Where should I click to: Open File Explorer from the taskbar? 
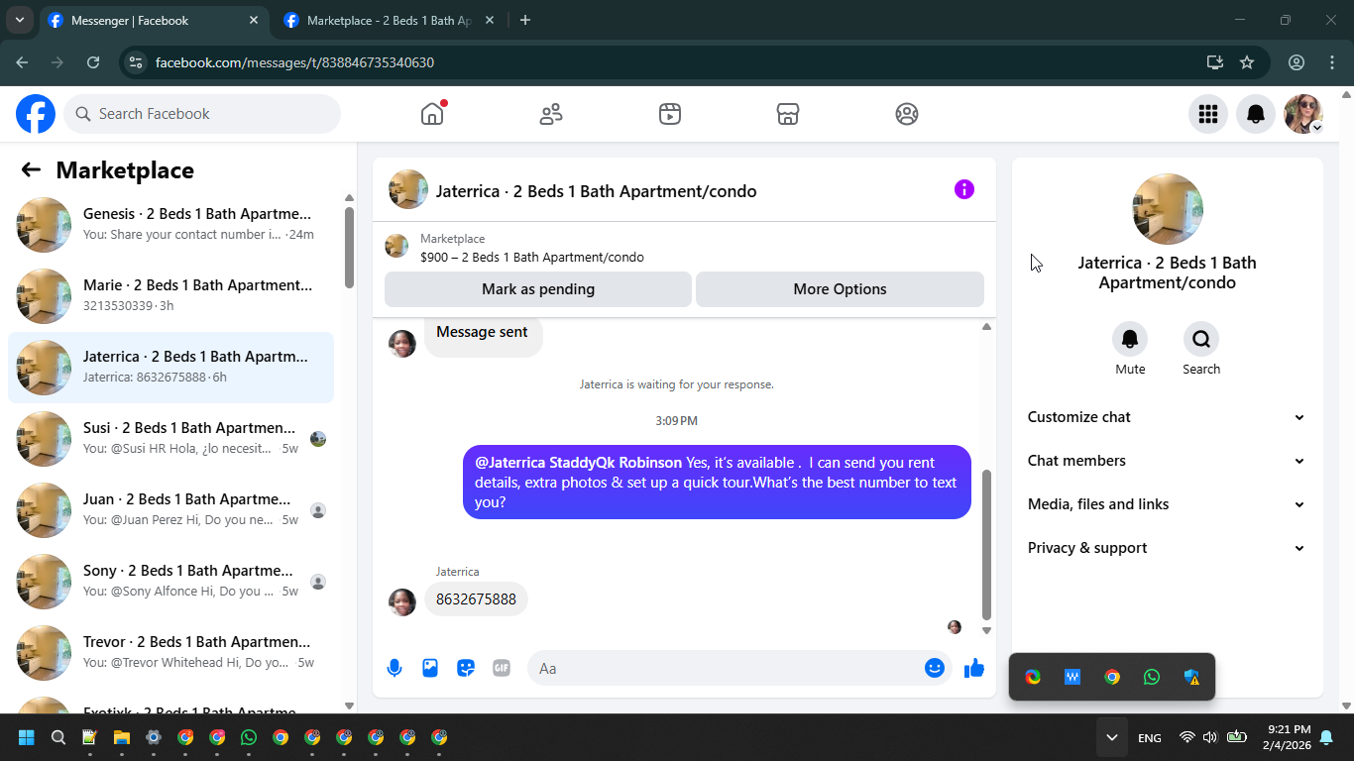pyautogui.click(x=122, y=737)
